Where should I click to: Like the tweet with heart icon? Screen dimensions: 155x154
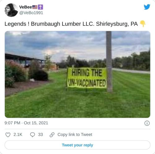click(x=8, y=135)
